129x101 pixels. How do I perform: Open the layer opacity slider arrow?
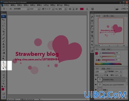121,72
